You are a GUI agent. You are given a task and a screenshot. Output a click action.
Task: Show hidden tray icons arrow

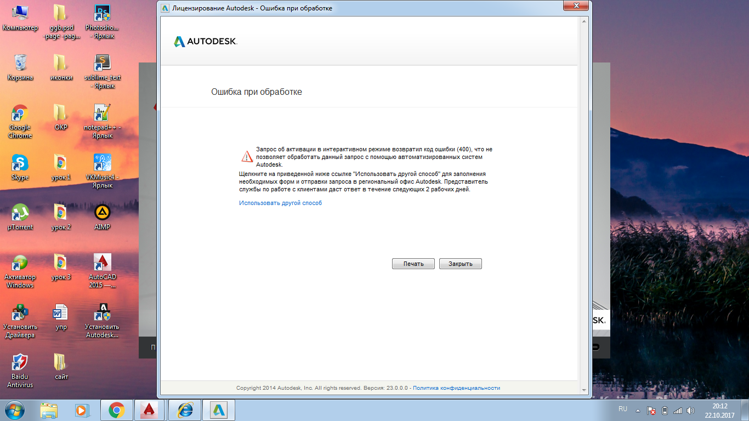[x=638, y=410]
